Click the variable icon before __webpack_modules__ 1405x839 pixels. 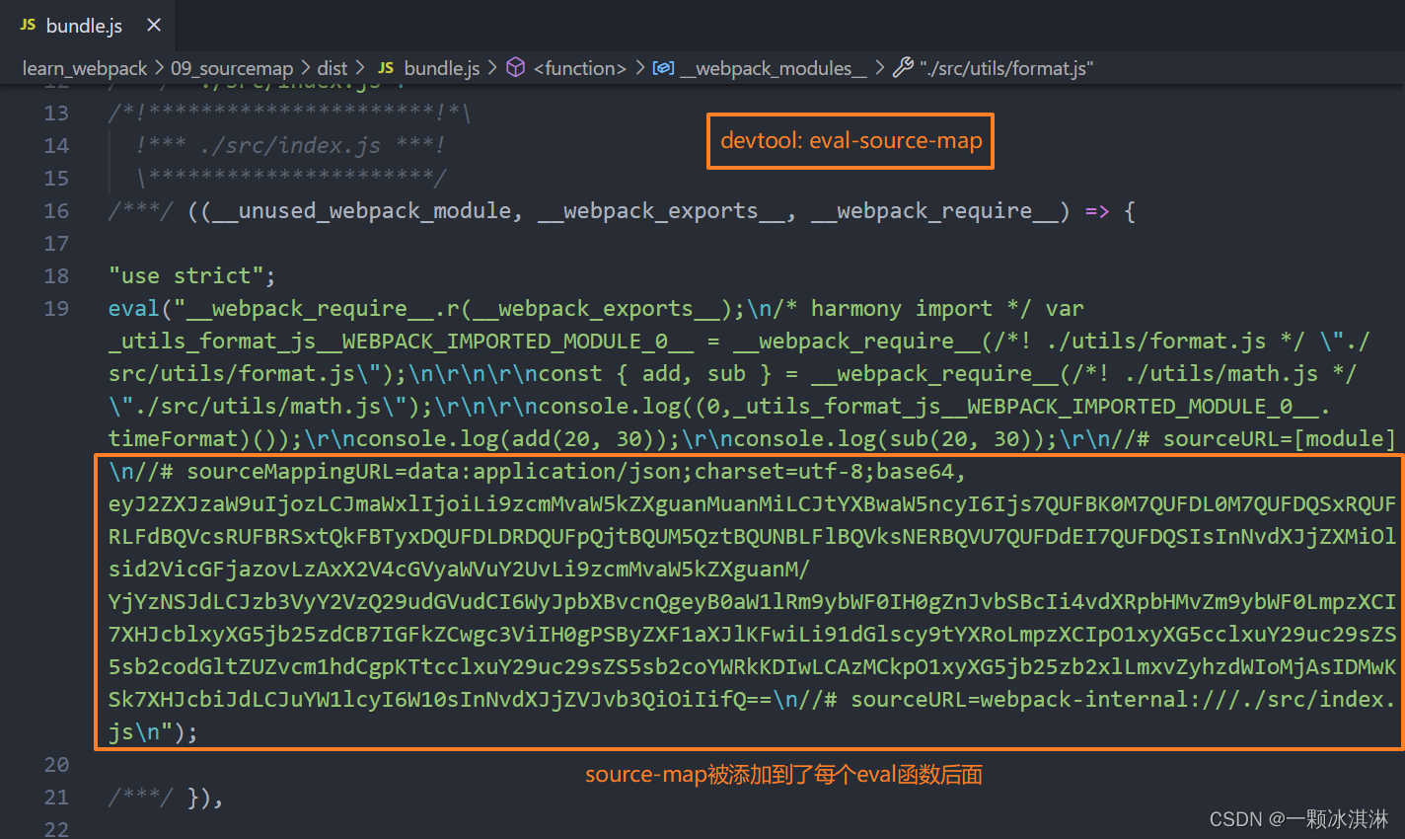[664, 67]
